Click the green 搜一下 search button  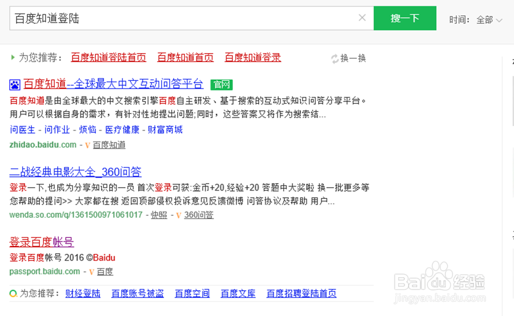point(405,18)
